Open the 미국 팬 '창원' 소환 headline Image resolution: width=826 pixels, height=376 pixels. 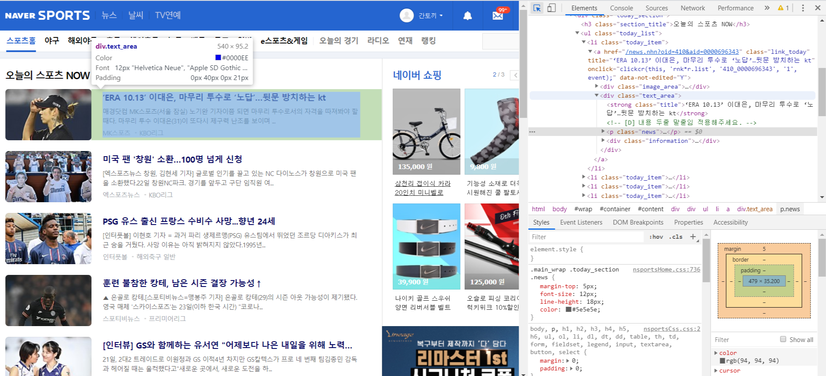click(x=172, y=159)
